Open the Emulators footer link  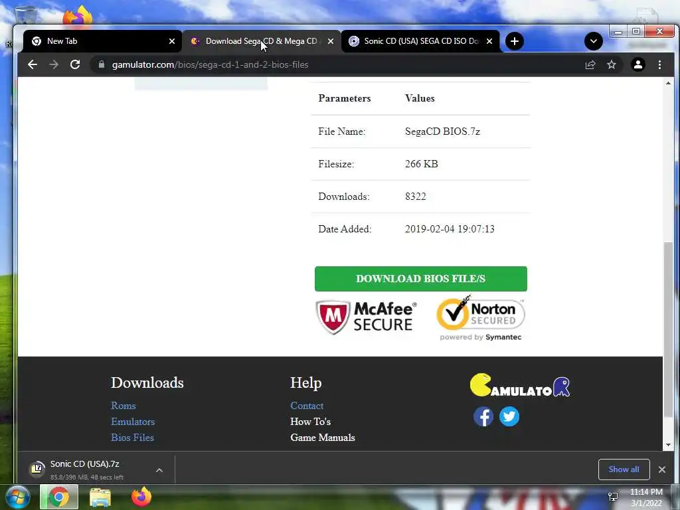(x=133, y=422)
